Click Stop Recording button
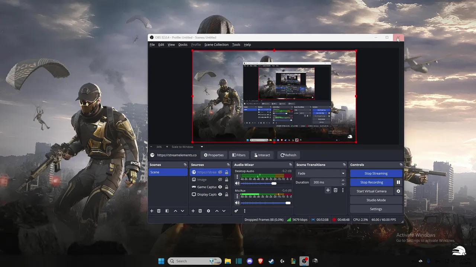 pyautogui.click(x=372, y=182)
